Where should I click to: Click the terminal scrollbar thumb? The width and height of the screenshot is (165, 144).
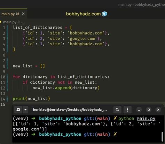pos(162,137)
